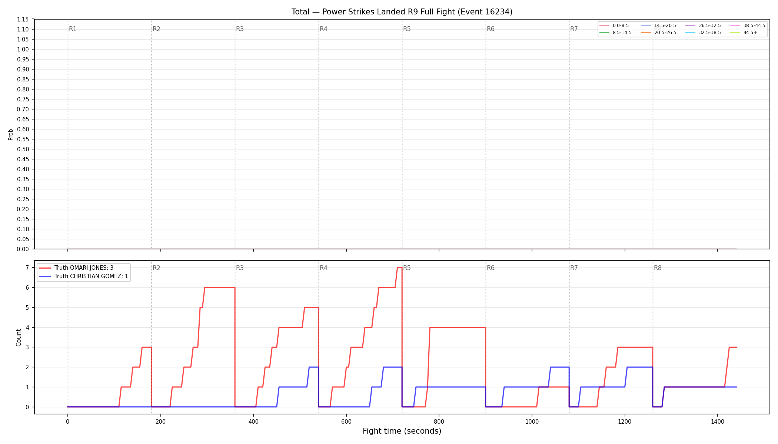Image resolution: width=778 pixels, height=444 pixels.
Task: Click the R1 round marker in Prob plot
Action: (73, 29)
